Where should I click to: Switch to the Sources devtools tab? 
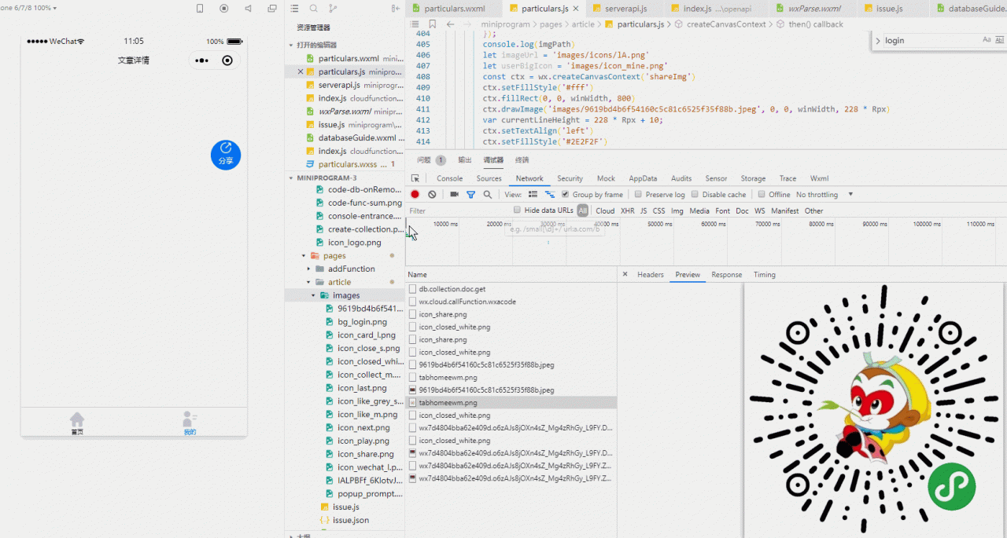click(489, 178)
